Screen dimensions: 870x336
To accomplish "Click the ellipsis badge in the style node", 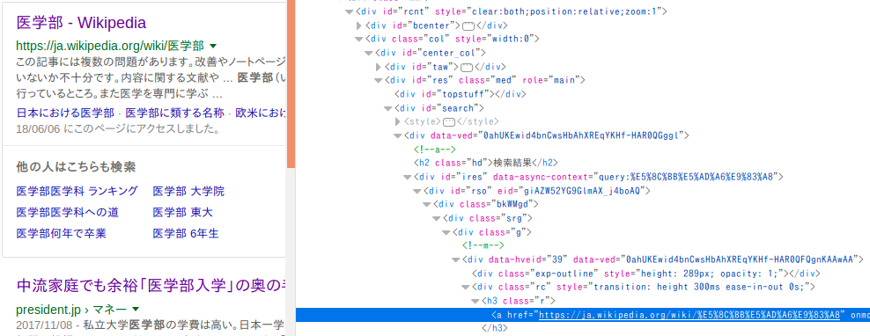I will pos(449,122).
